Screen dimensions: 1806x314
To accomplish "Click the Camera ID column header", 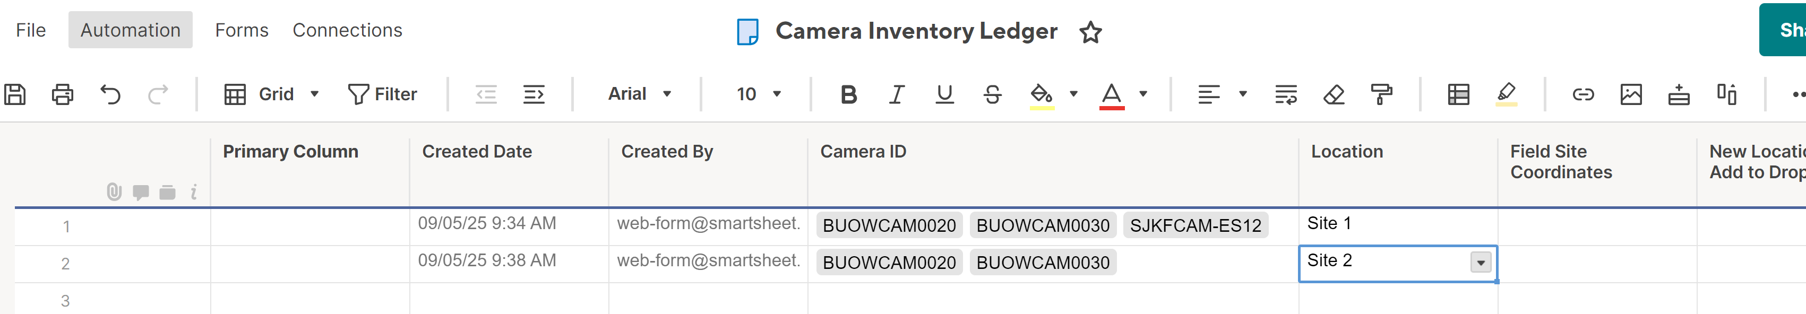I will [x=863, y=151].
